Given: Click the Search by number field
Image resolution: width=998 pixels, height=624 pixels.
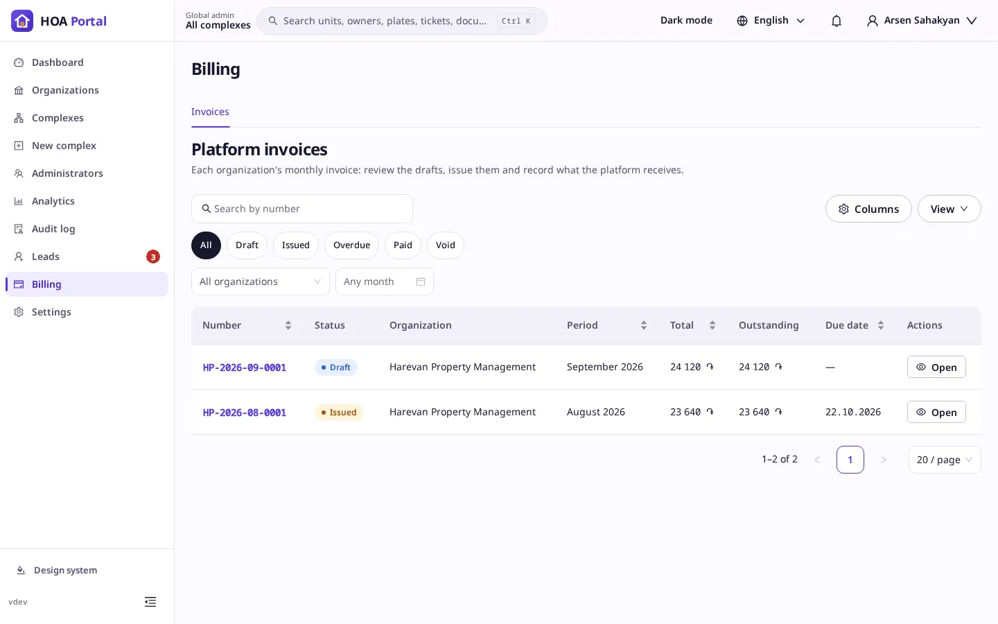Looking at the screenshot, I should coord(302,209).
